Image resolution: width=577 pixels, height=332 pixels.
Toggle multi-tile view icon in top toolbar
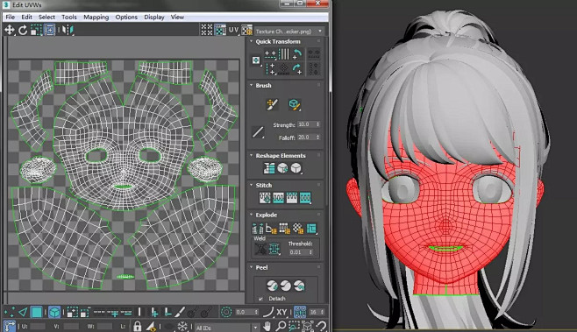click(x=207, y=30)
